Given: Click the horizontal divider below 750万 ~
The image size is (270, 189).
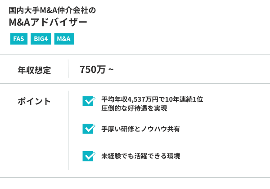Looking at the screenshot, I should 135,83.
